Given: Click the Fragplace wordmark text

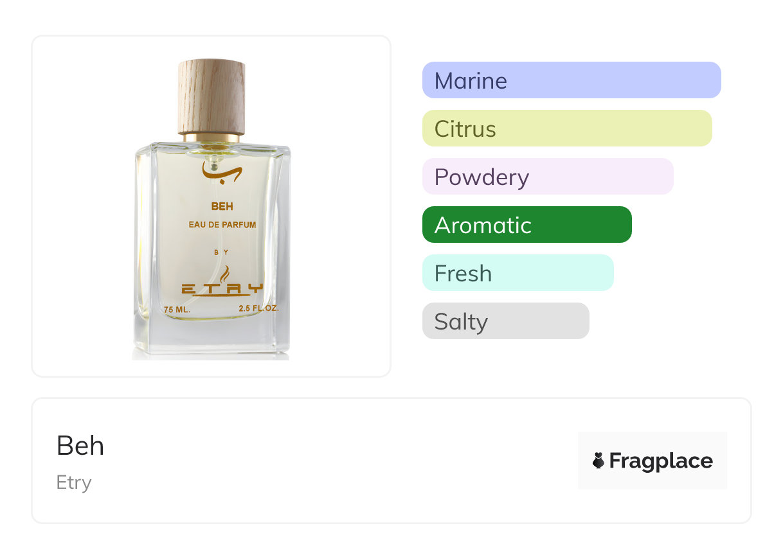Looking at the screenshot, I should (x=661, y=461).
